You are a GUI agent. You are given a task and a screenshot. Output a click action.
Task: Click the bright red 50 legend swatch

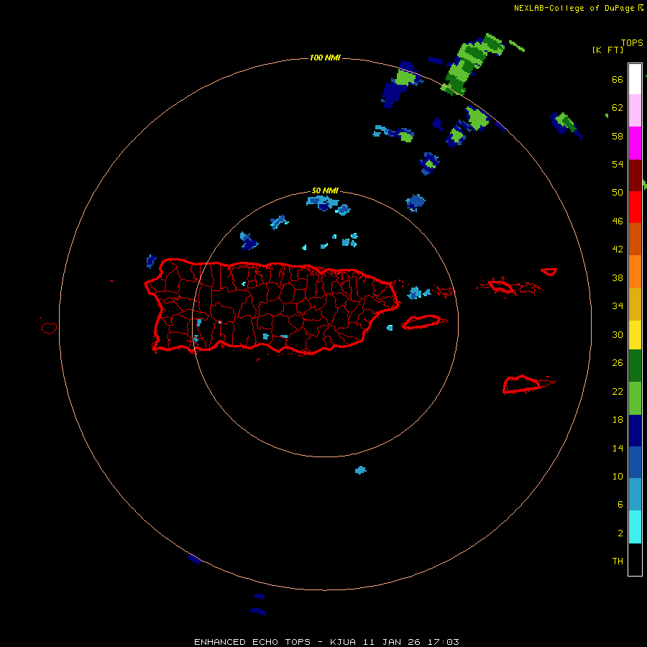(635, 207)
